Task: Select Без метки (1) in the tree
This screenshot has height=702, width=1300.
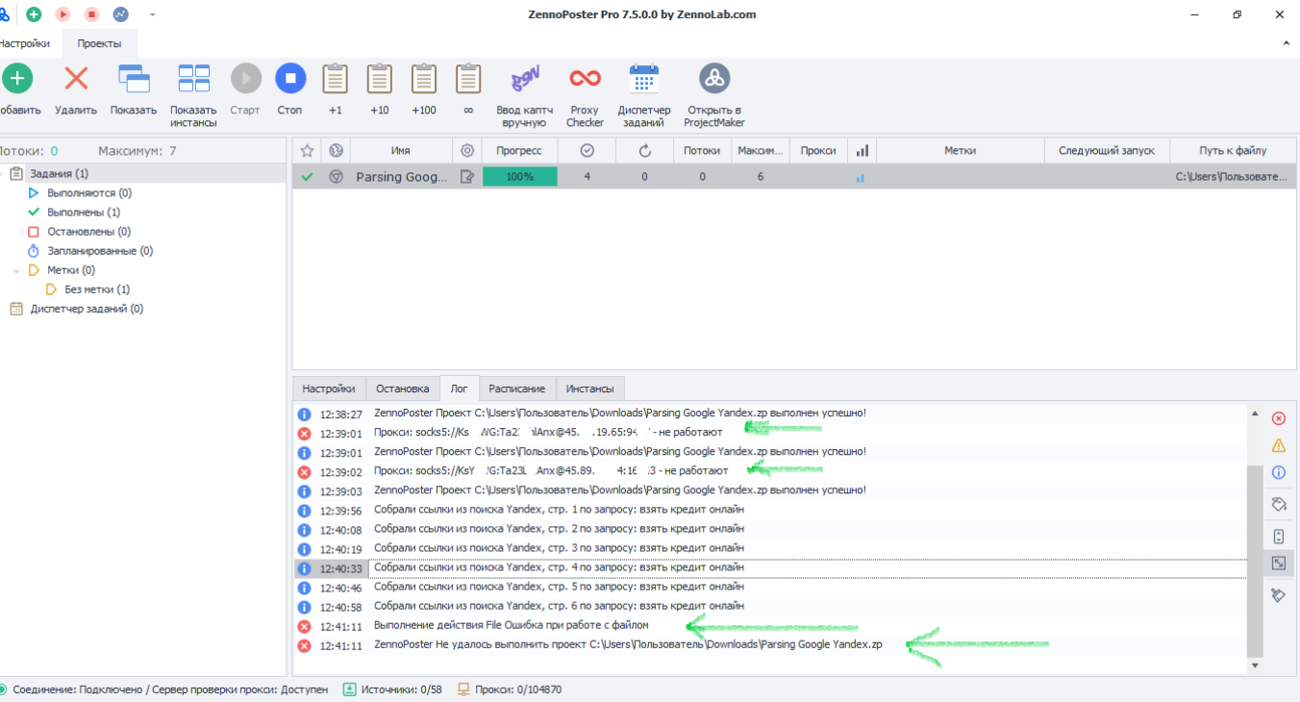Action: (97, 289)
